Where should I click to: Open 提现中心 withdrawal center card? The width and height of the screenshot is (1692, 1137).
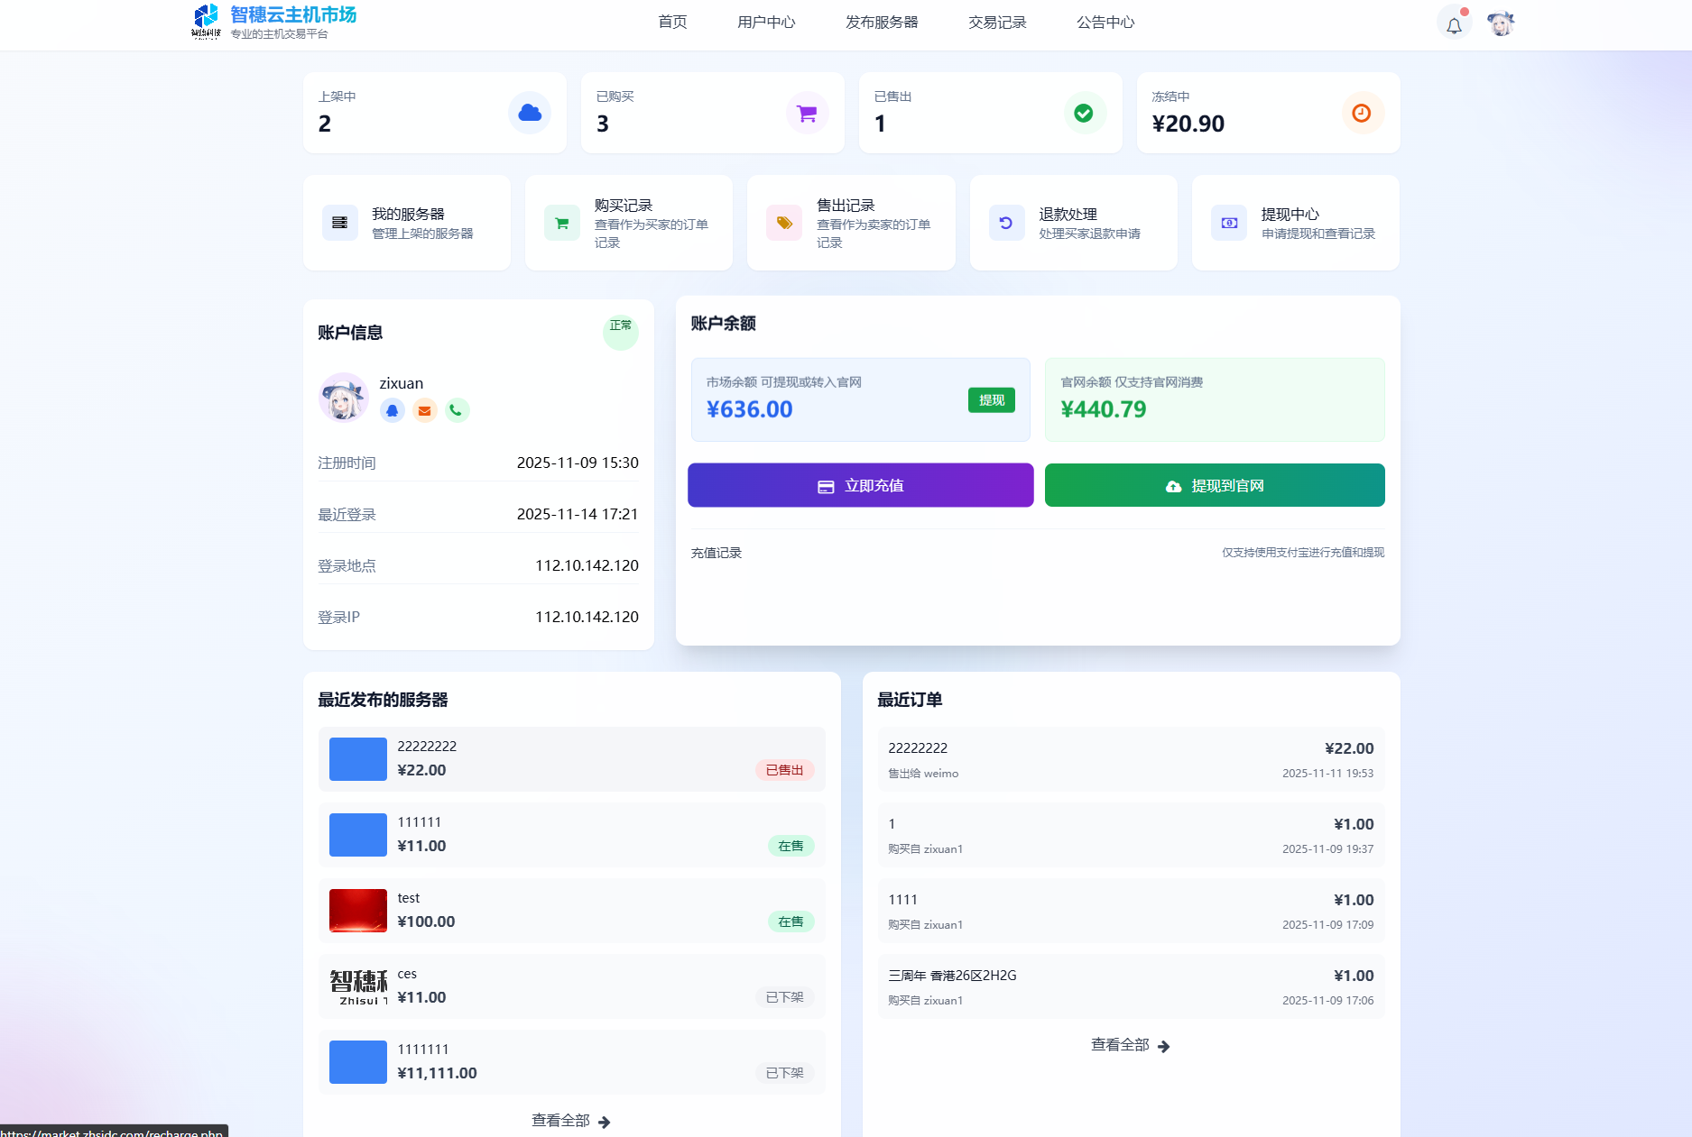[1295, 223]
